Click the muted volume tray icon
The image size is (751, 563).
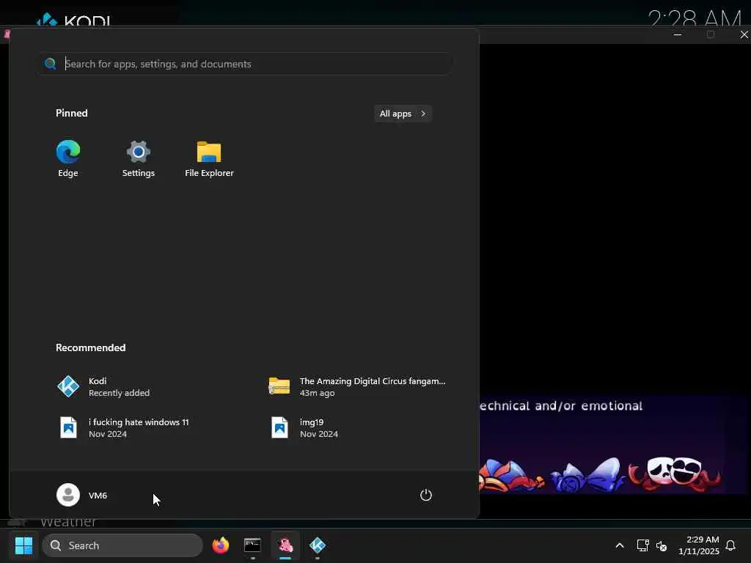pos(662,545)
